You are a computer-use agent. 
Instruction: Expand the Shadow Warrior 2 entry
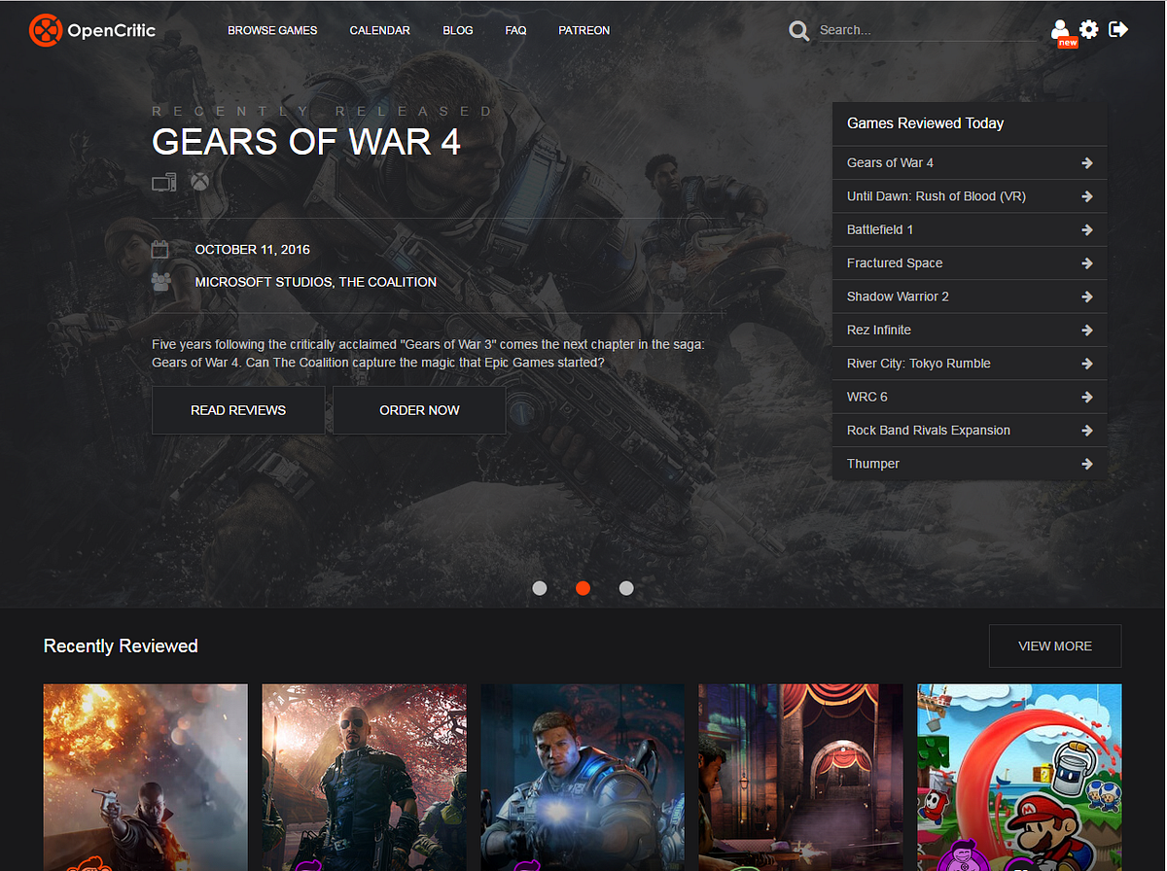click(1086, 296)
